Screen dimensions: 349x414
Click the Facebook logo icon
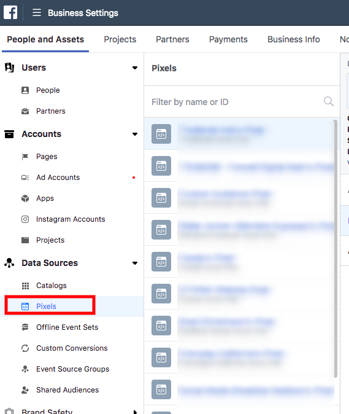(x=10, y=13)
